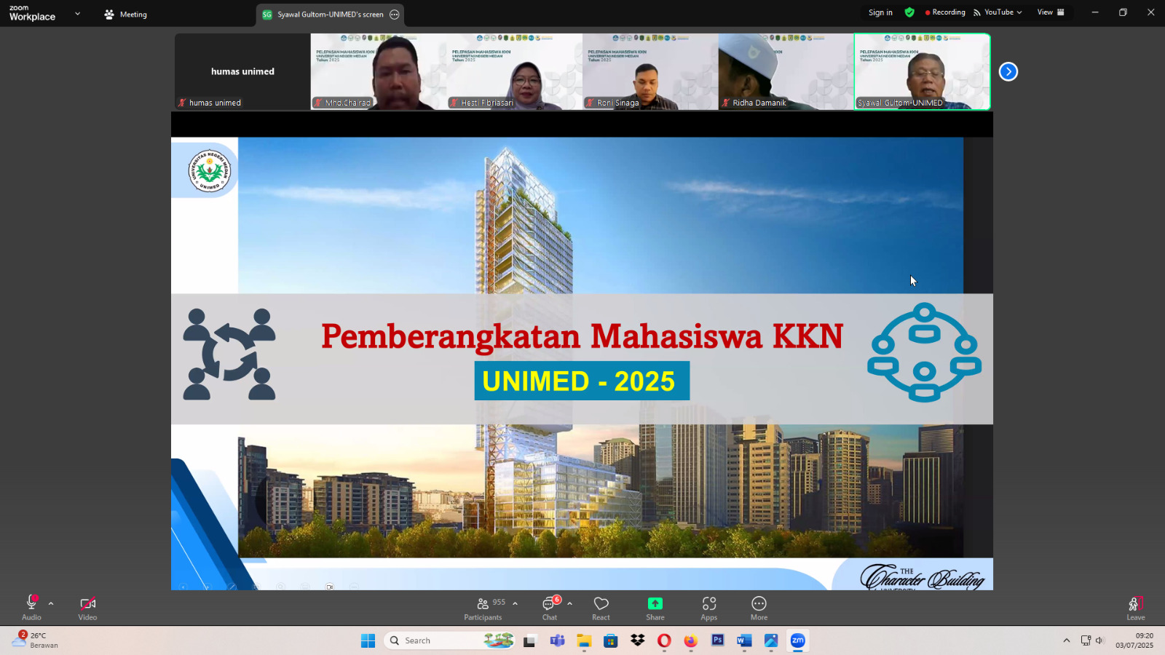Open the Participants panel

(x=483, y=608)
